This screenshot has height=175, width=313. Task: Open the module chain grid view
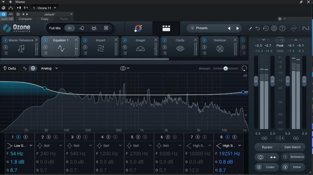166,28
